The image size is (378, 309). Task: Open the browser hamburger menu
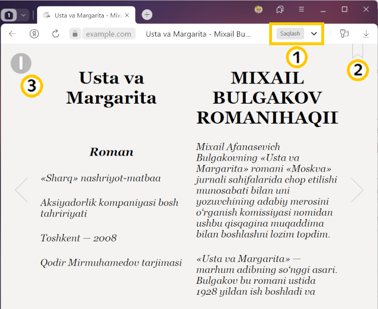click(x=301, y=10)
